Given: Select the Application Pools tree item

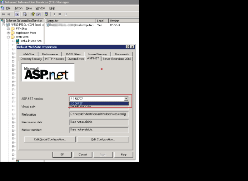Looking at the screenshot, I should pyautogui.click(x=26, y=33).
